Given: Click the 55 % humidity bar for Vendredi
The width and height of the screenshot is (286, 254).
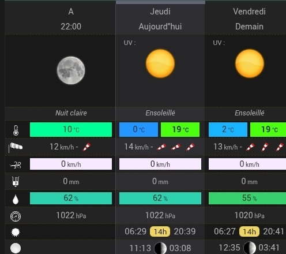Looking at the screenshot, I should (x=247, y=198).
